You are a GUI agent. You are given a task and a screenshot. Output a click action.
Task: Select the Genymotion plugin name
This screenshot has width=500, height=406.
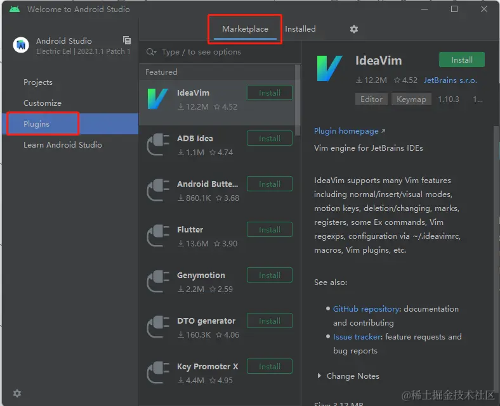201,275
